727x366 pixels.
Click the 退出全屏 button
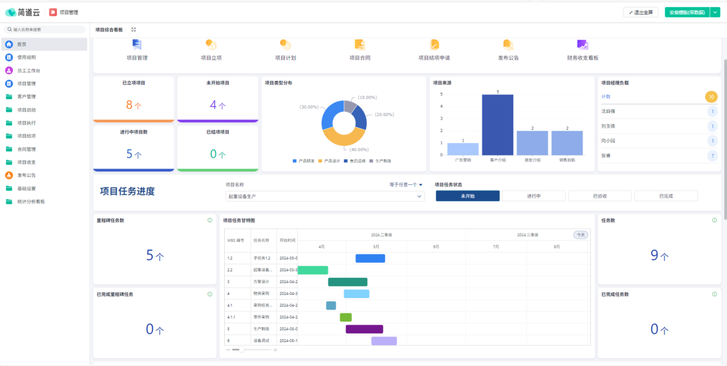(640, 12)
